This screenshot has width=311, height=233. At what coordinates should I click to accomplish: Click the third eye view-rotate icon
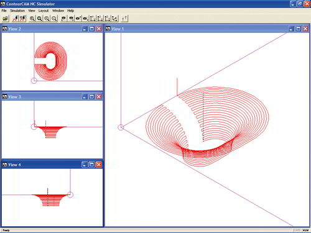pos(78,19)
